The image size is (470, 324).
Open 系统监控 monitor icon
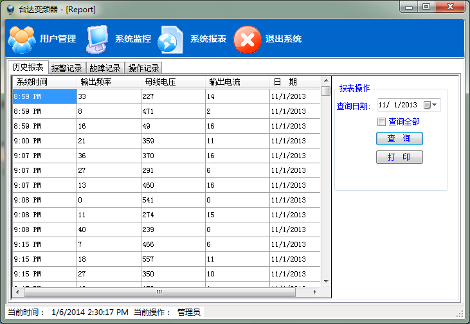(x=98, y=39)
